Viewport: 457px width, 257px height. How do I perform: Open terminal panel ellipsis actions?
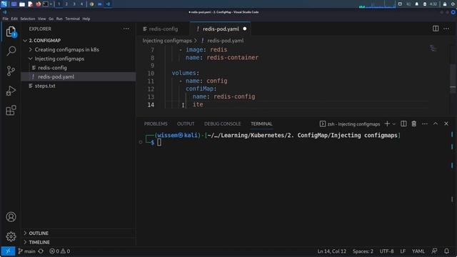[425, 124]
